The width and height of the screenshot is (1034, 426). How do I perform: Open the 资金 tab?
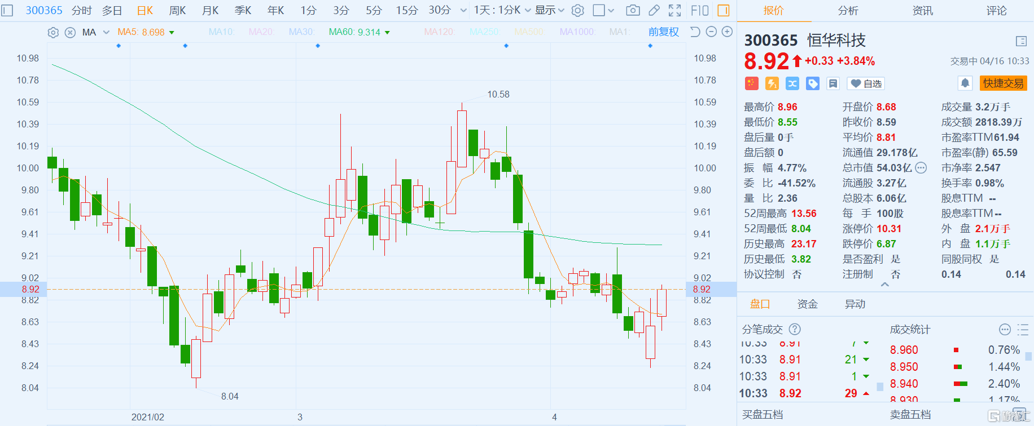807,304
